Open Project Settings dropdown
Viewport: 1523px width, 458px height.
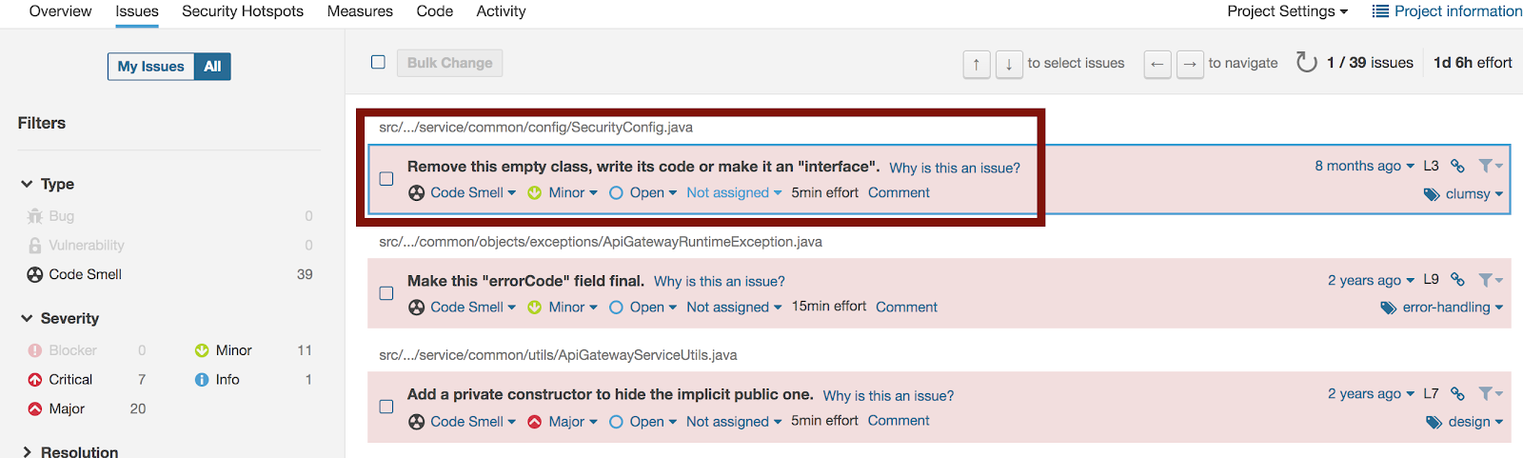click(x=1287, y=11)
